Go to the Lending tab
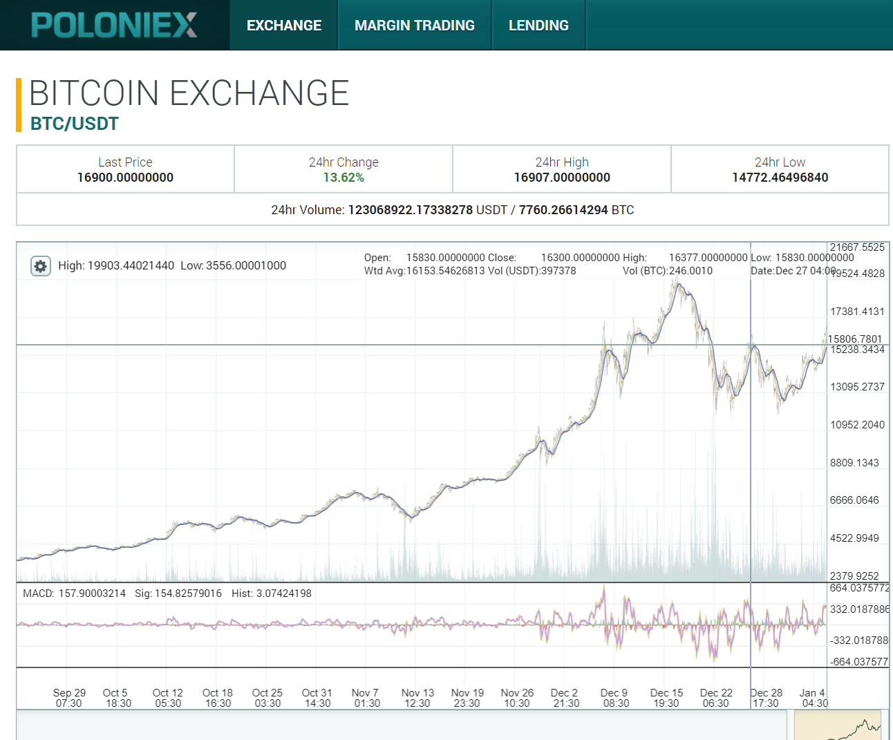The height and width of the screenshot is (740, 893). [x=538, y=26]
